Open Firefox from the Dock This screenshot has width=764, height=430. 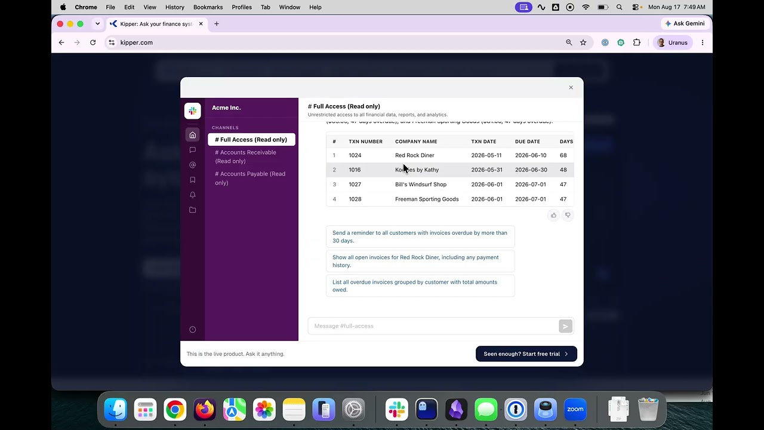tap(205, 410)
